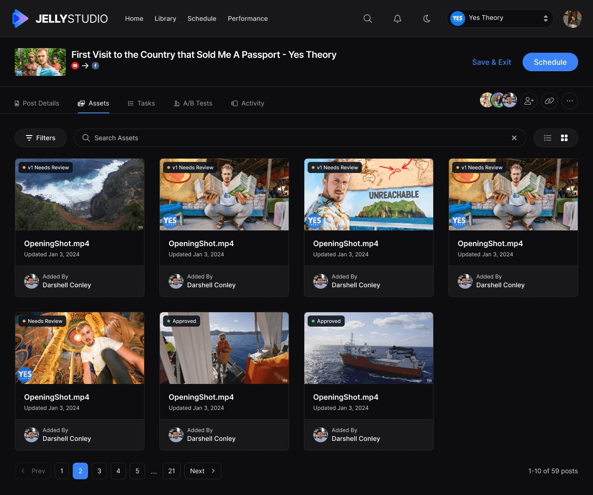Switch to the Post Details tab

37,103
